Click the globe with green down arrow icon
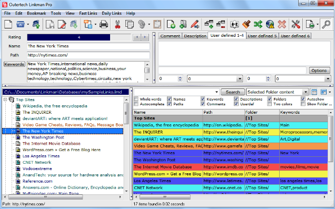Viewport: 335px width, 209px height. [74, 24]
